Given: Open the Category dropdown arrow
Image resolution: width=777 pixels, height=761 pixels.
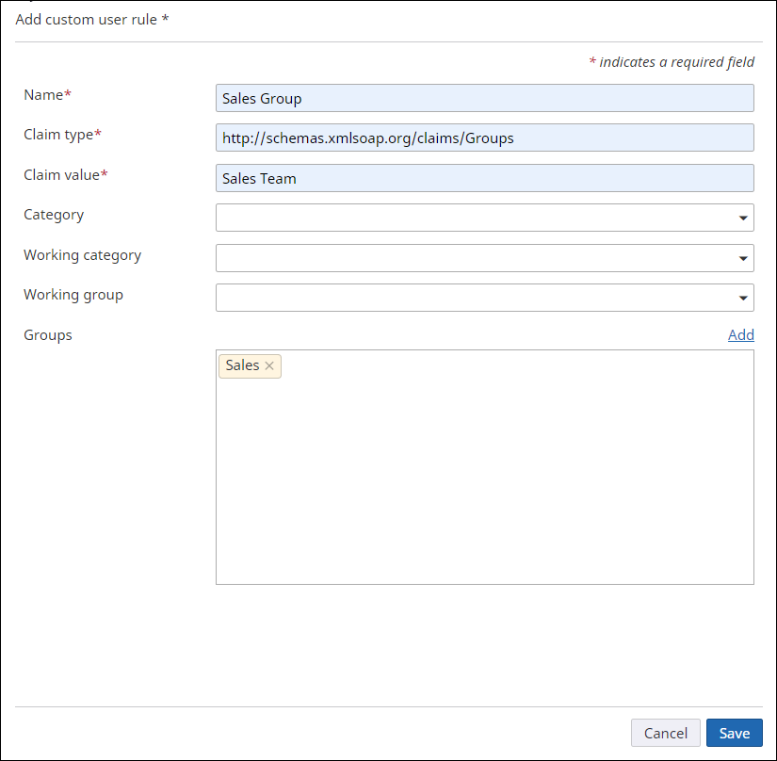Looking at the screenshot, I should point(744,218).
